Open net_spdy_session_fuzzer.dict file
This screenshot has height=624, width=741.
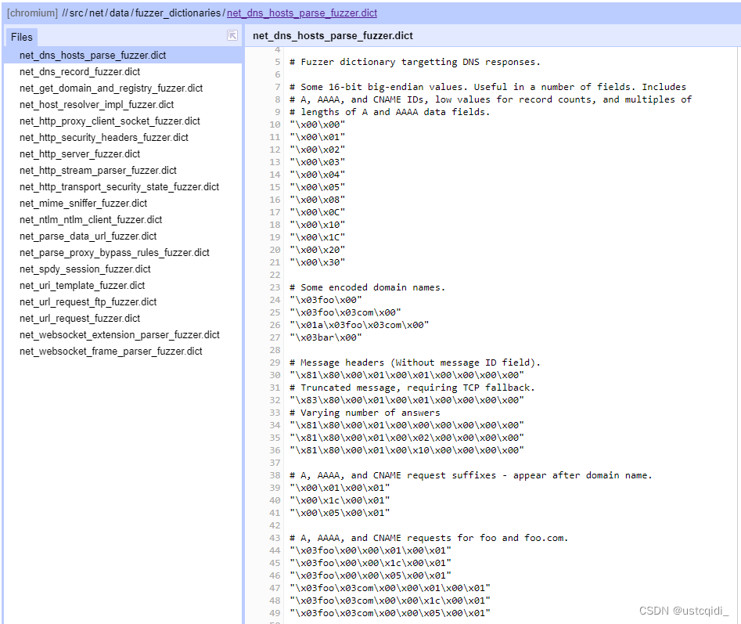click(85, 269)
